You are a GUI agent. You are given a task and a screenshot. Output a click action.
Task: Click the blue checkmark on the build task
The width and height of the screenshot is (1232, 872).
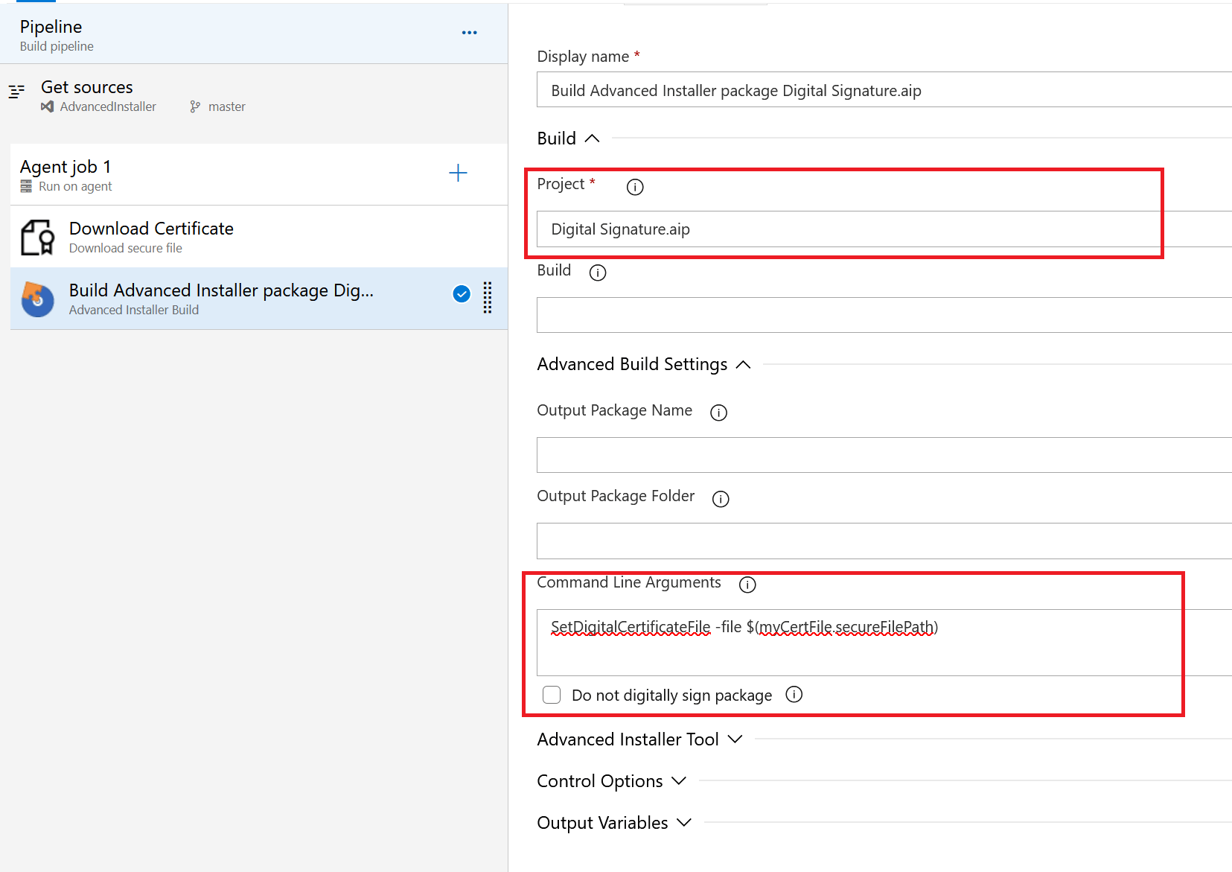tap(462, 294)
